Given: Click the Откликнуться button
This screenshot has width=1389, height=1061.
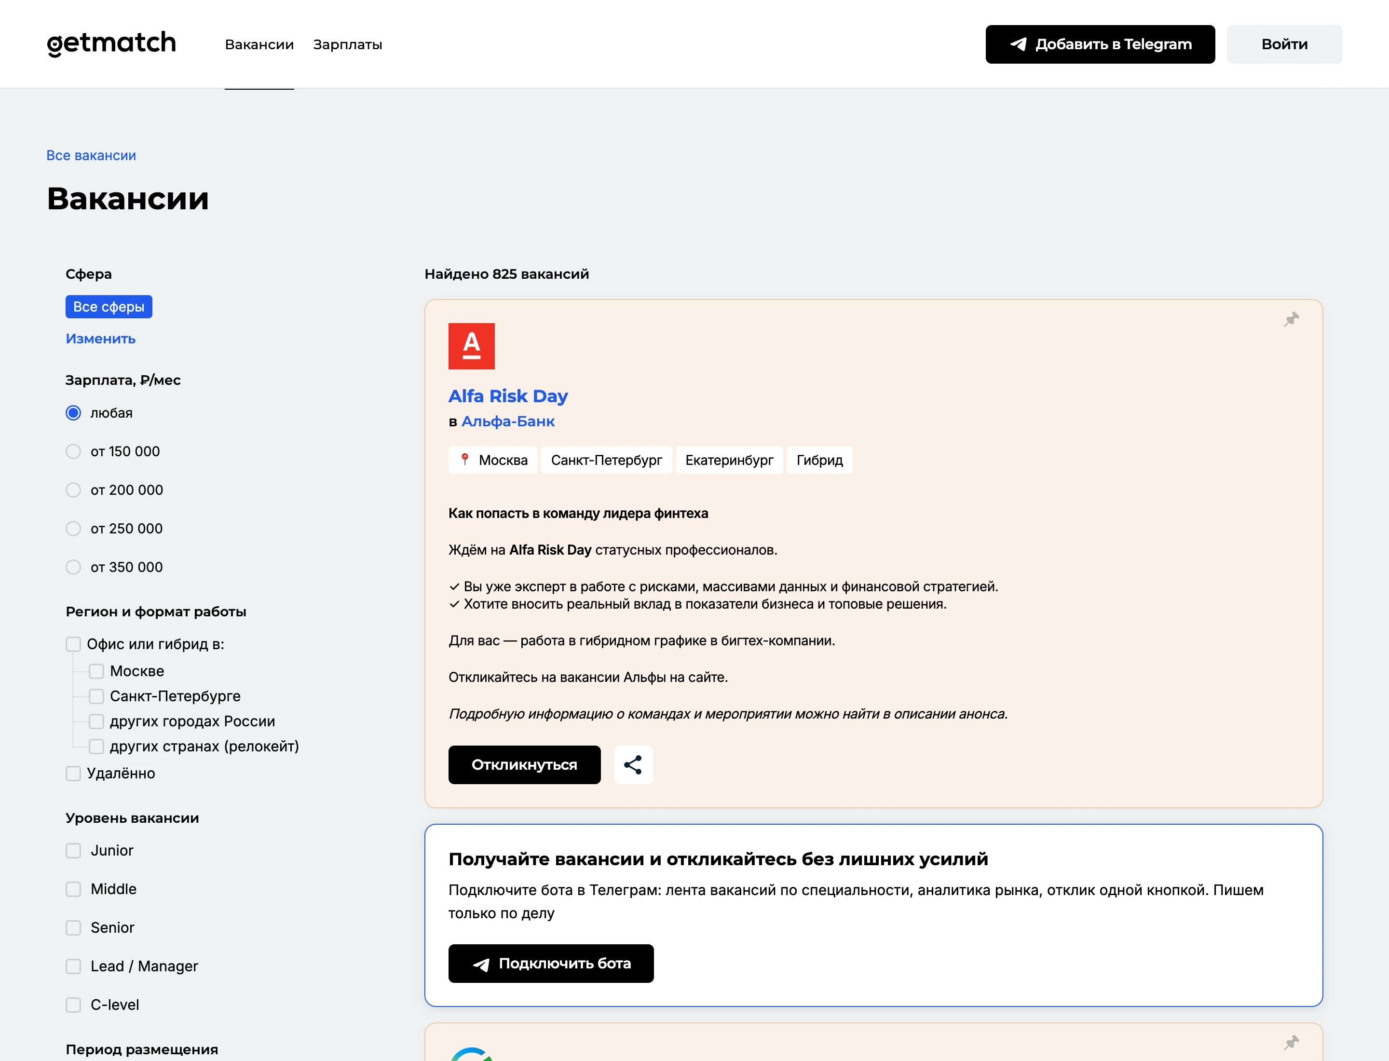Looking at the screenshot, I should [524, 765].
